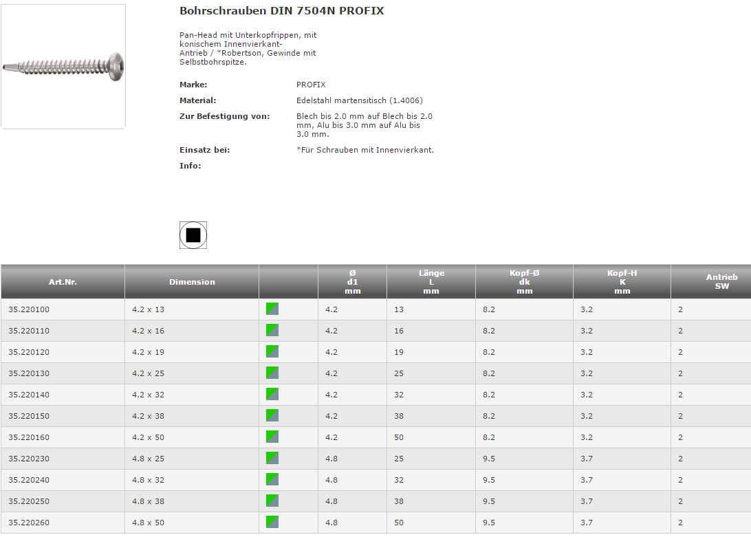751x537 pixels.
Task: Click the Länge L mm column header
Action: click(x=431, y=282)
